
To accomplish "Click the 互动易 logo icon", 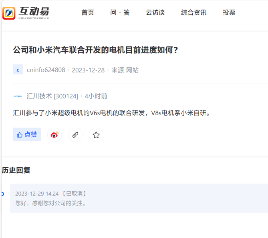I will coord(9,13).
